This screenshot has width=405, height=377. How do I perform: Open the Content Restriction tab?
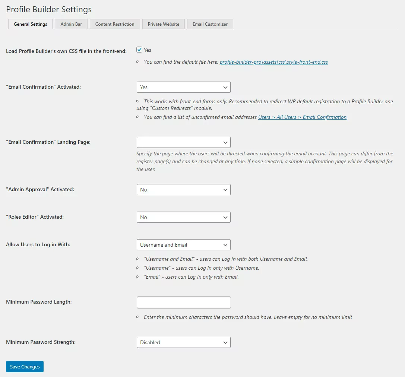[x=115, y=24]
